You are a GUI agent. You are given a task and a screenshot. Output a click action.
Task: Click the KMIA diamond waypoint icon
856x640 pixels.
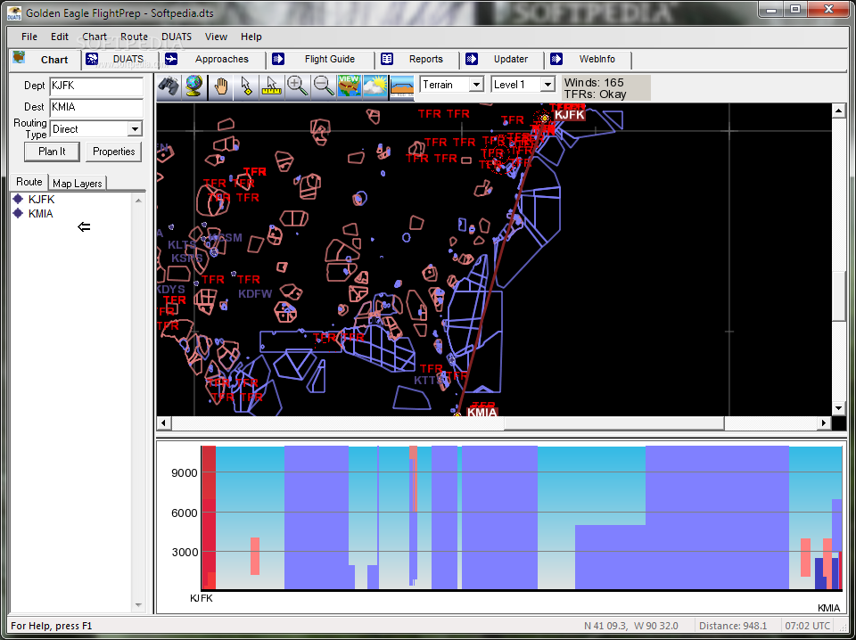[18, 213]
